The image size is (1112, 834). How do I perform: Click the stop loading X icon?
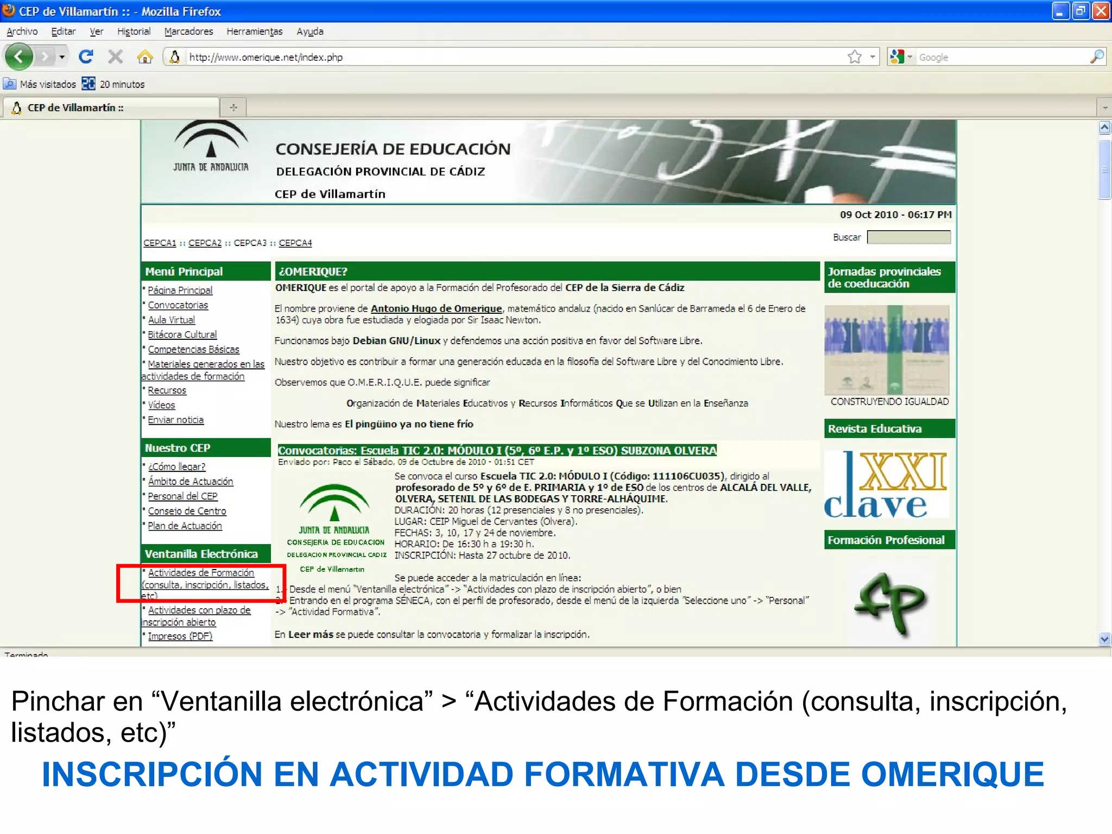pos(115,56)
